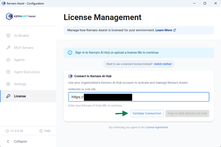Maximize the Configuration window
The height and width of the screenshot is (147, 221).
[205, 4]
